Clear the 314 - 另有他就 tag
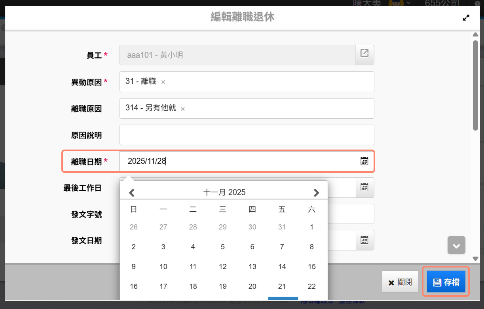 [x=183, y=109]
